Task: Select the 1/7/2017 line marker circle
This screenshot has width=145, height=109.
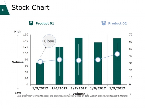Action: (79, 60)
